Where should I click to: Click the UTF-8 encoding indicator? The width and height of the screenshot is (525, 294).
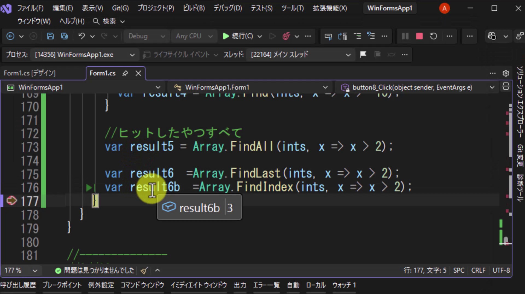pyautogui.click(x=501, y=271)
